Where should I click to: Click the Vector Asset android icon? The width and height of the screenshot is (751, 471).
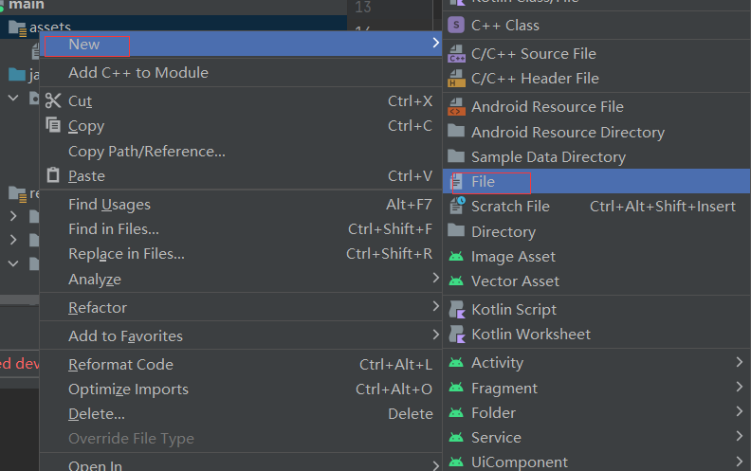click(456, 281)
